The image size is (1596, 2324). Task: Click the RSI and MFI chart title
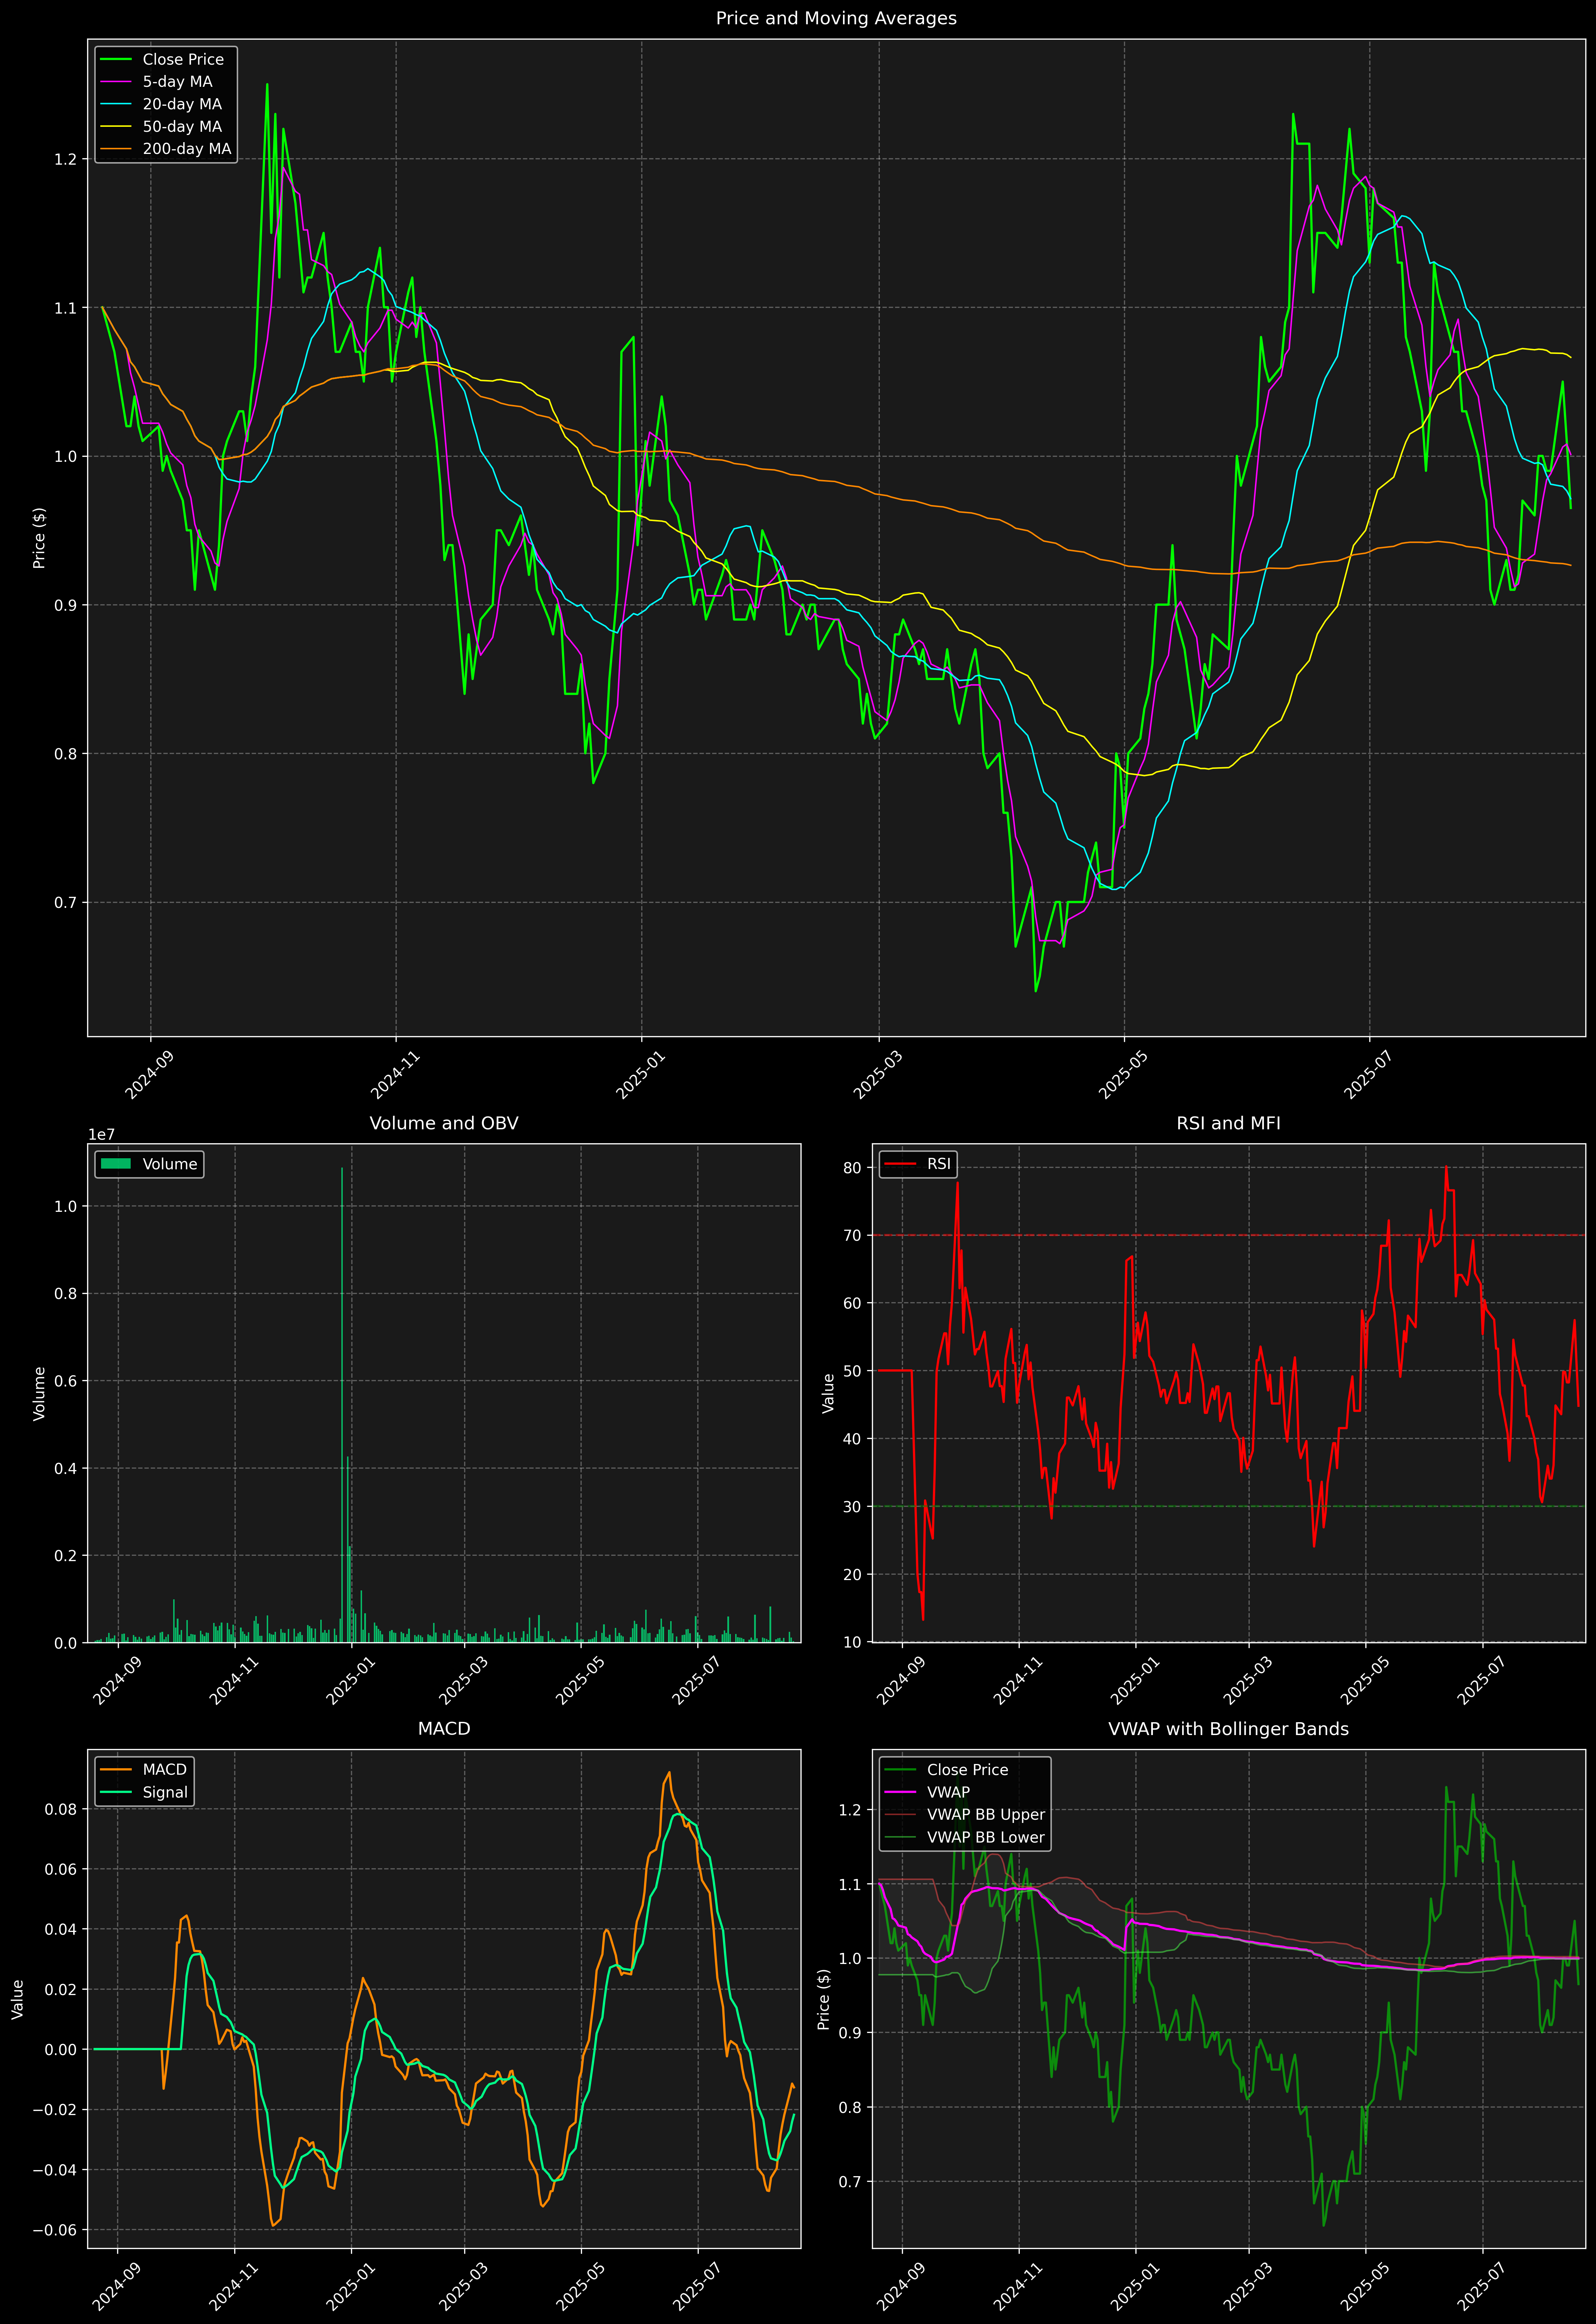1228,1123
